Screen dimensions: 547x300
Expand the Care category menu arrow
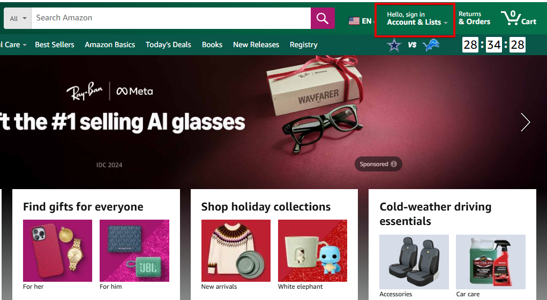click(25, 45)
